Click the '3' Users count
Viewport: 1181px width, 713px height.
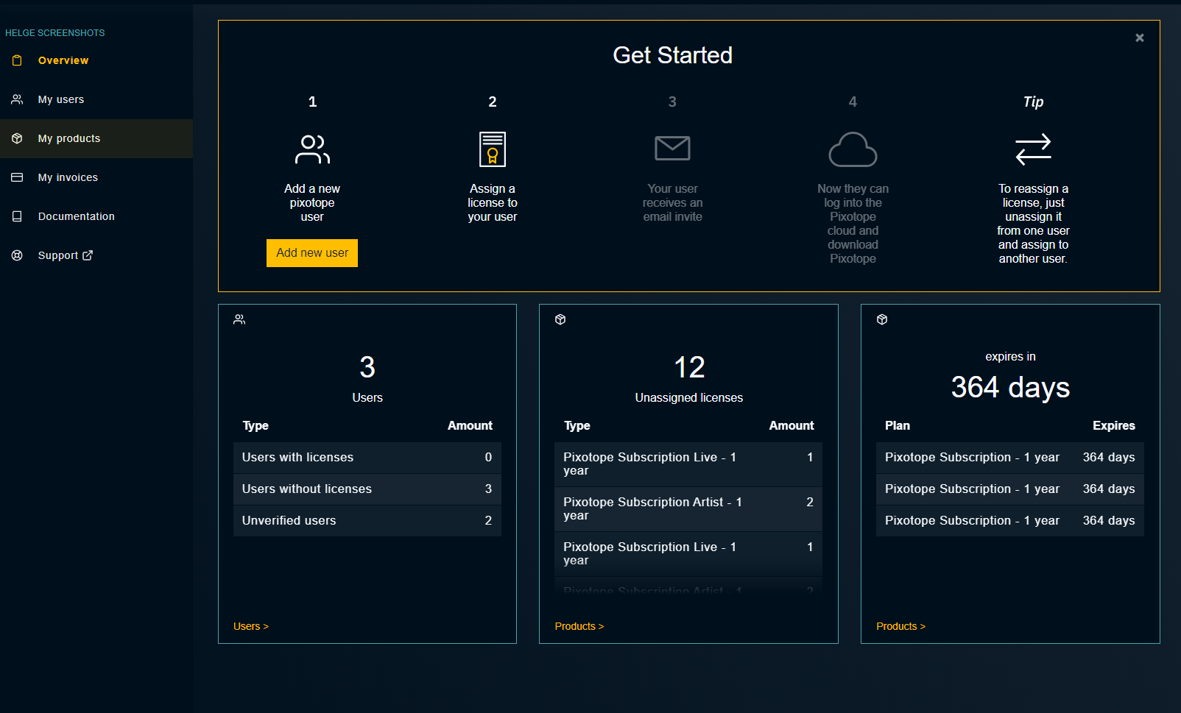click(x=367, y=367)
